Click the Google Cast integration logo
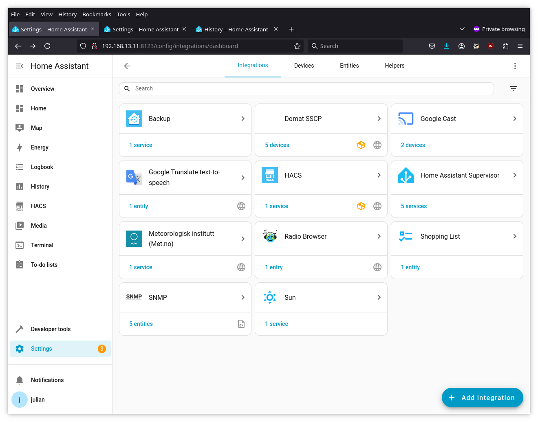The width and height of the screenshot is (538, 422). click(406, 119)
